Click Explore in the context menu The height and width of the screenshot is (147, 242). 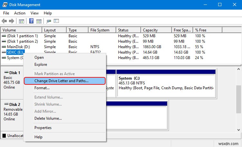pos(41,65)
